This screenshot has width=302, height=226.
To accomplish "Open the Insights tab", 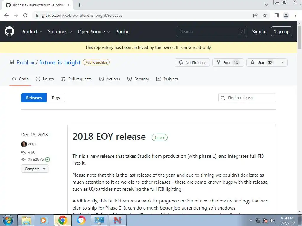I will (167, 79).
